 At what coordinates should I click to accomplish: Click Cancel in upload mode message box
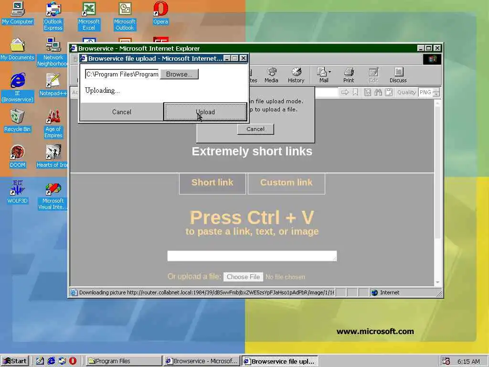tap(255, 129)
